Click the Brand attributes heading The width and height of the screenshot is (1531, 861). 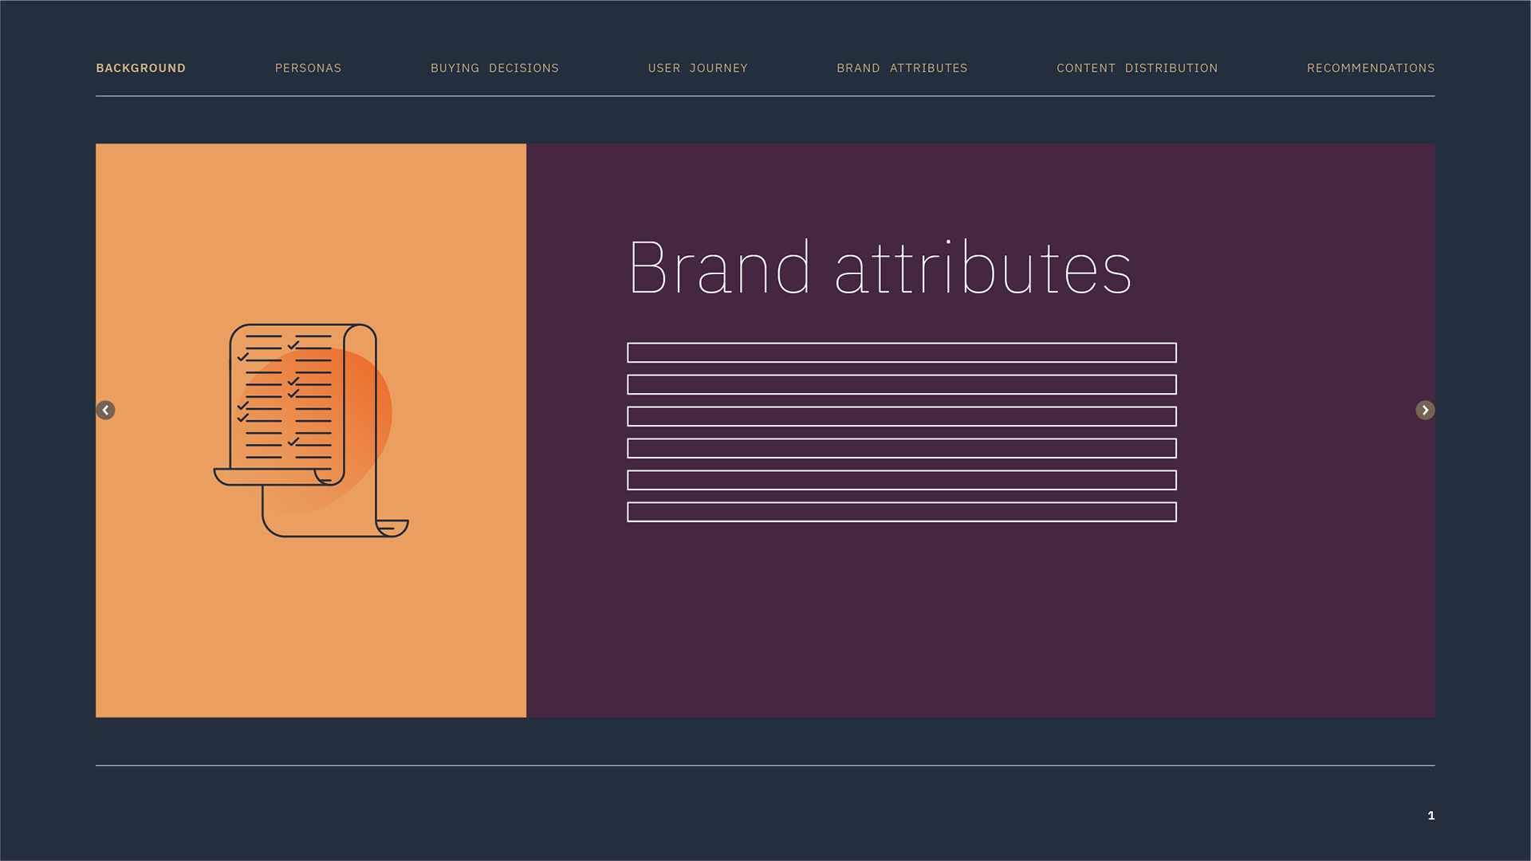coord(880,268)
